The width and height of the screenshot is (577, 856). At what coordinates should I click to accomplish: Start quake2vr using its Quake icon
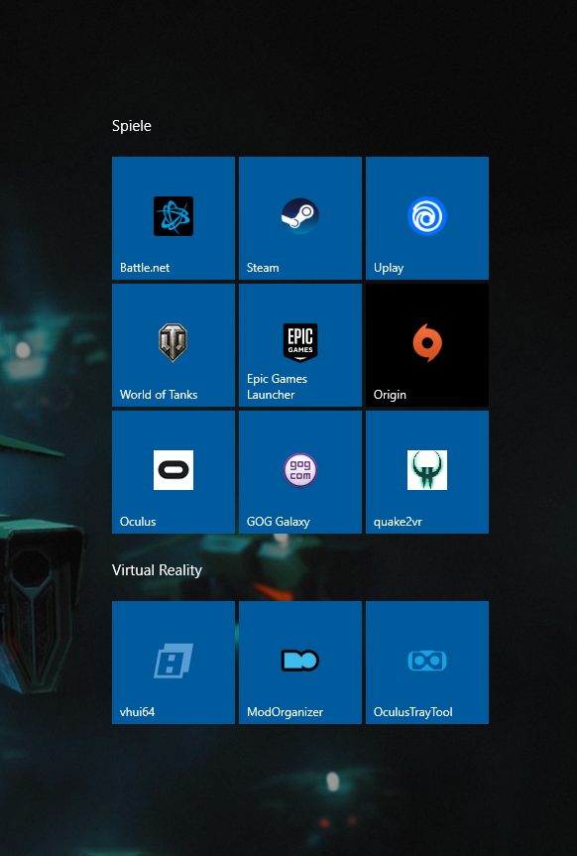point(427,470)
